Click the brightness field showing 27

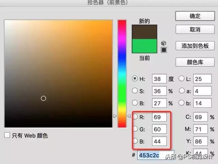[159, 103]
